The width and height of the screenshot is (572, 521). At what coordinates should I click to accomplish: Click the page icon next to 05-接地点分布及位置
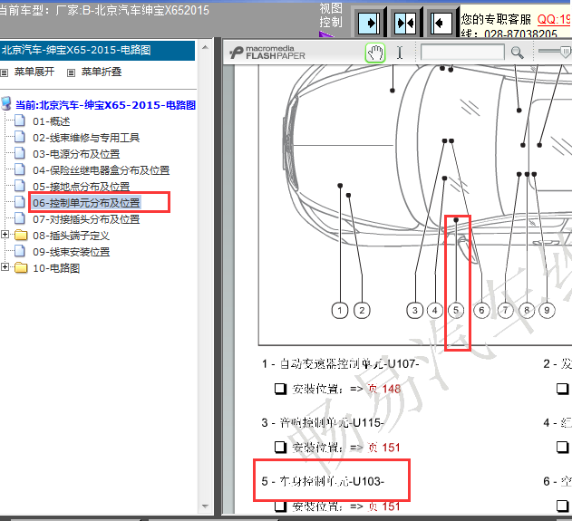click(20, 186)
